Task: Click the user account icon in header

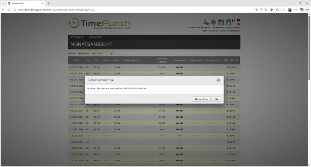Action: pos(206,22)
